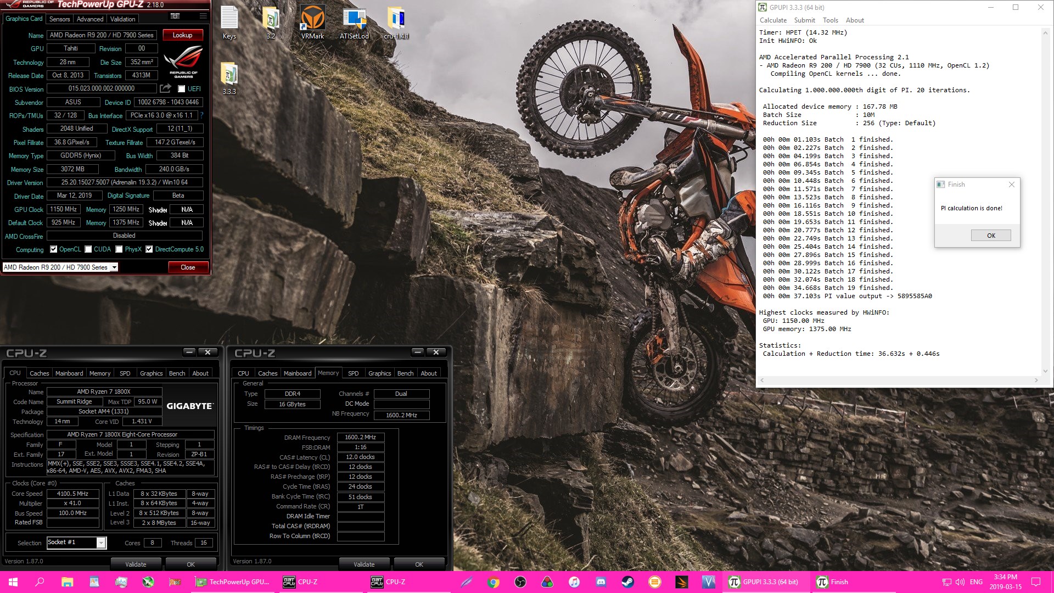Click OK in the right CPU-Z window

tap(419, 564)
